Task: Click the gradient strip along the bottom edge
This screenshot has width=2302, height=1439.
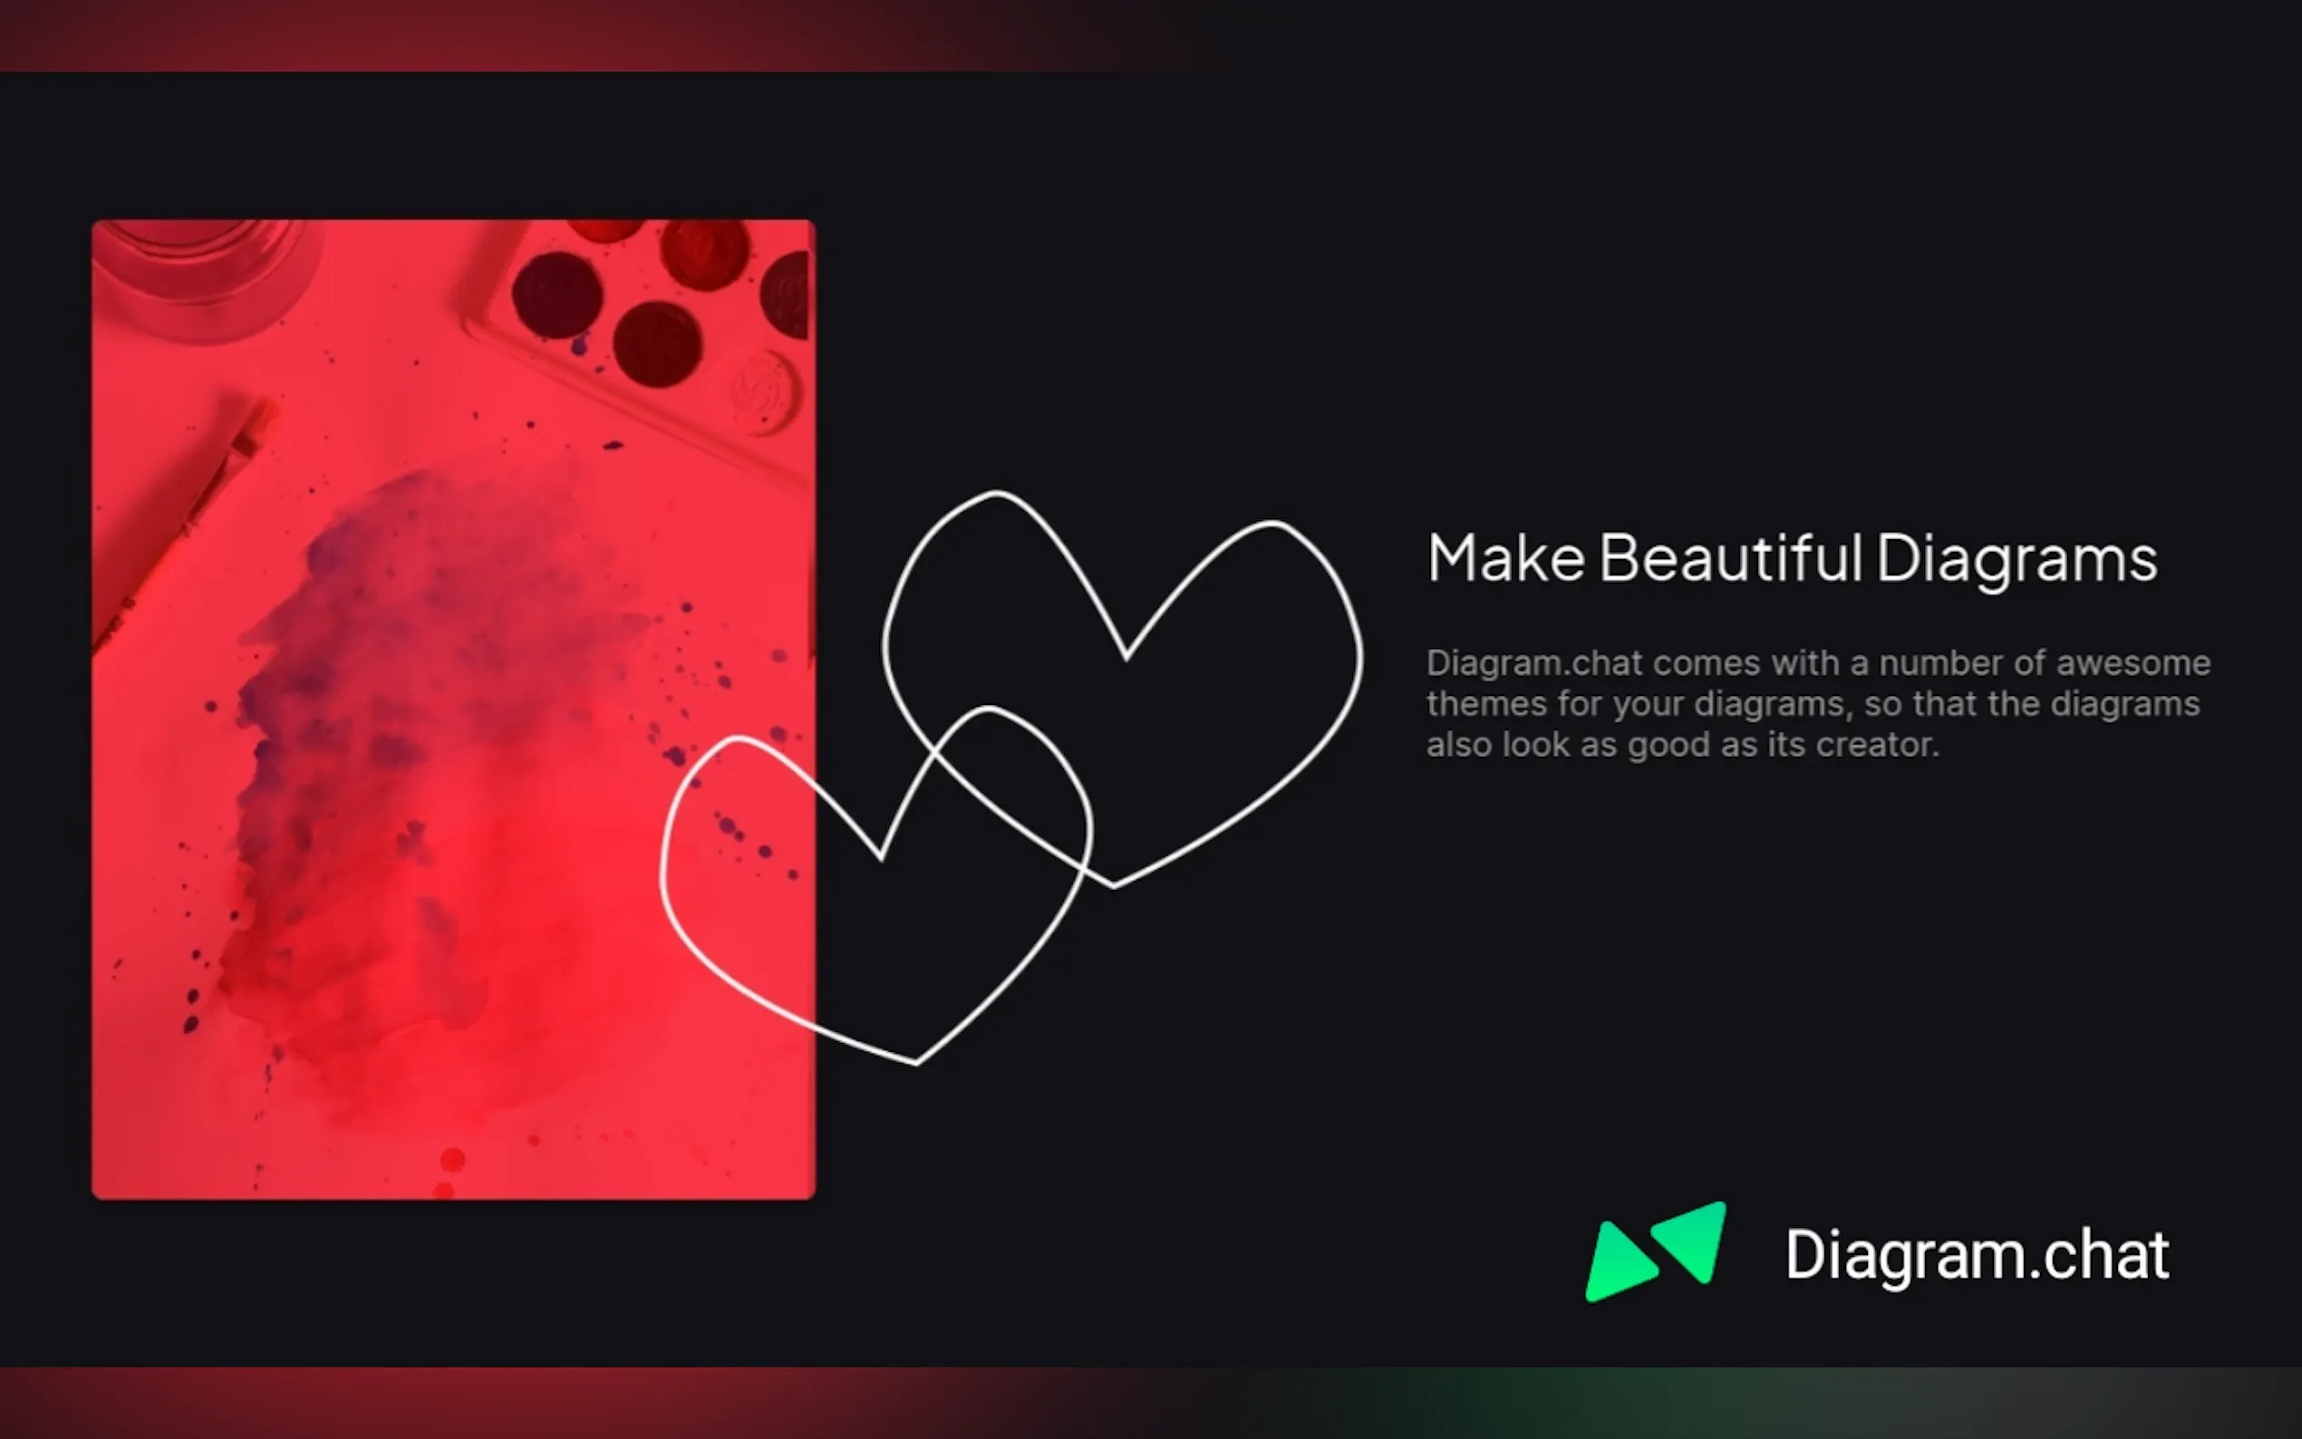Action: [1150, 1403]
